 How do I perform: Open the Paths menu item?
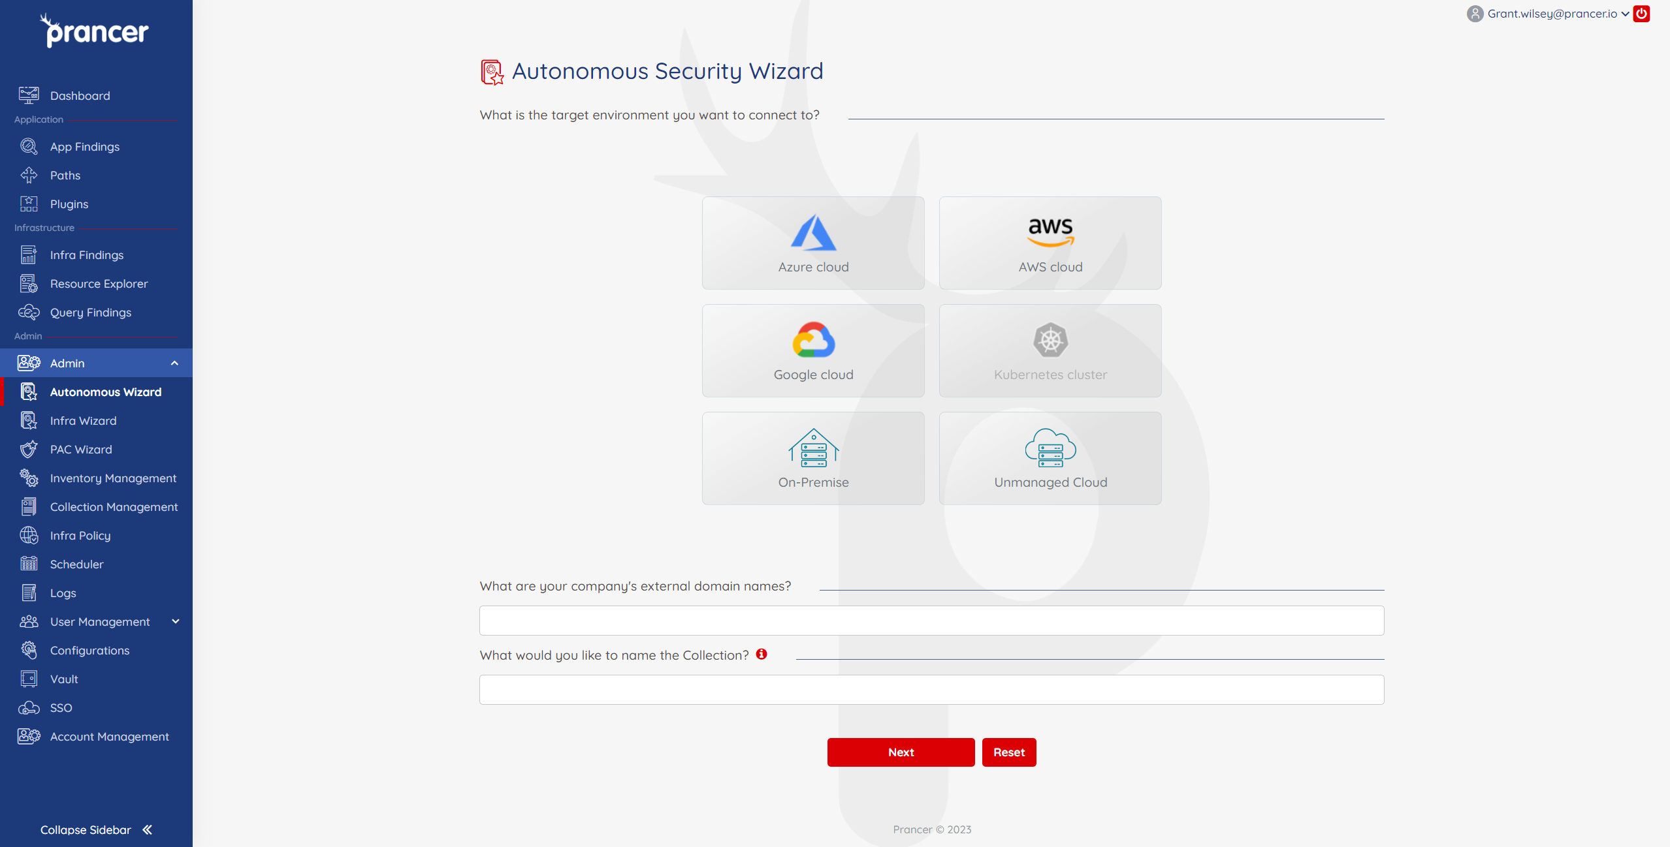[65, 175]
